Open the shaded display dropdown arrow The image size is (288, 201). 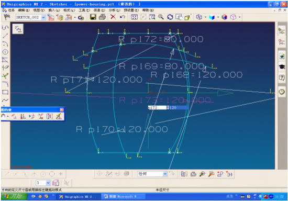pos(218,17)
